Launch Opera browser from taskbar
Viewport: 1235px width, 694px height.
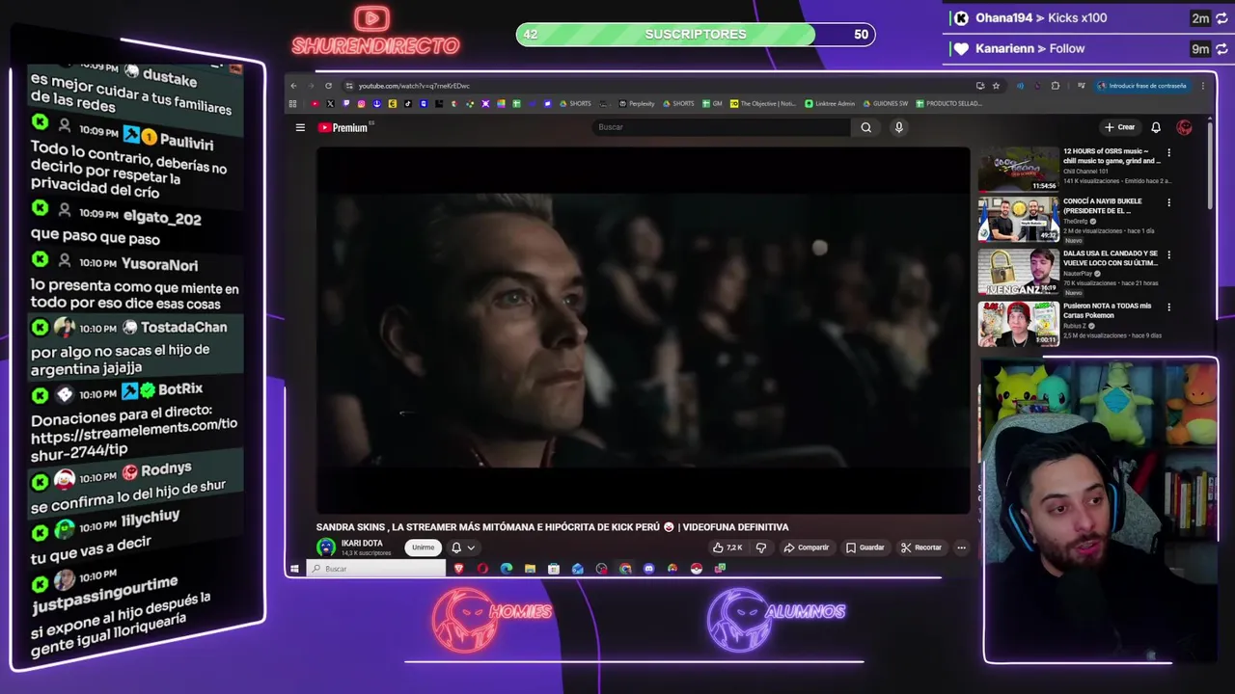(x=482, y=569)
